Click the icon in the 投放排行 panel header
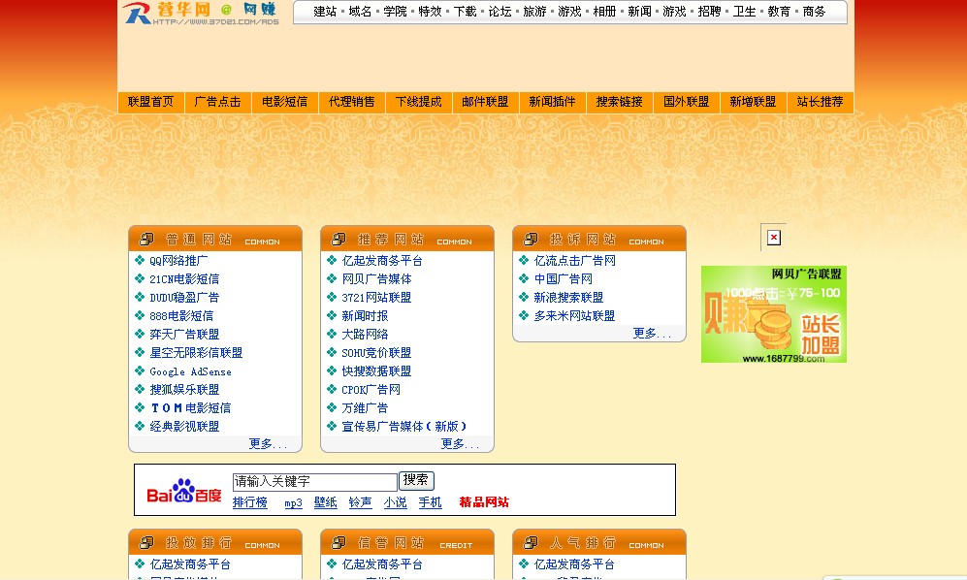This screenshot has height=580, width=967. pyautogui.click(x=146, y=542)
